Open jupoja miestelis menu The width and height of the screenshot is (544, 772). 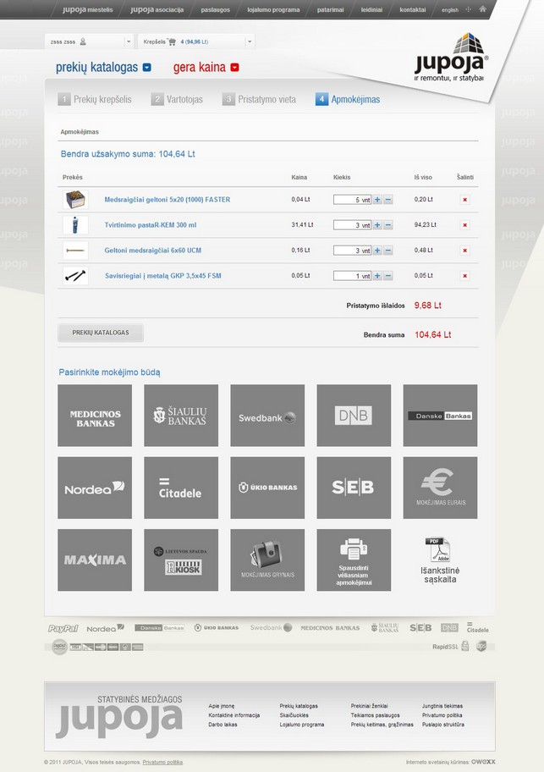(87, 9)
